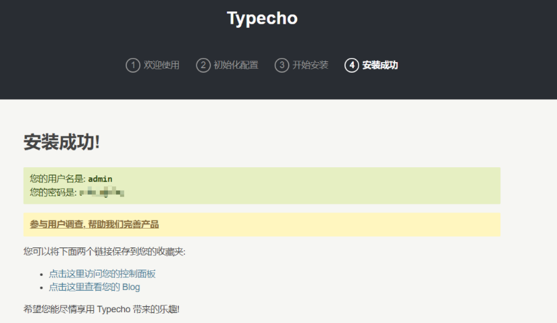Click the 您的用户名是 label text

[57, 179]
